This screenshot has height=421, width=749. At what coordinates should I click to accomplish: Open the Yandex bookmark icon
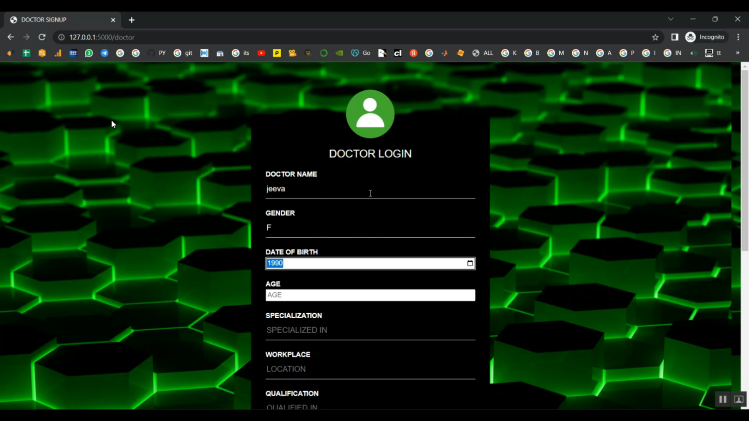(x=413, y=53)
